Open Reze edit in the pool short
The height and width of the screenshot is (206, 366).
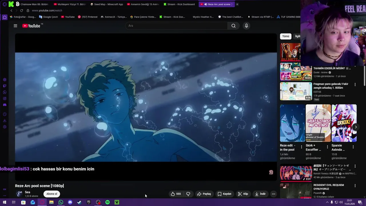(x=293, y=123)
